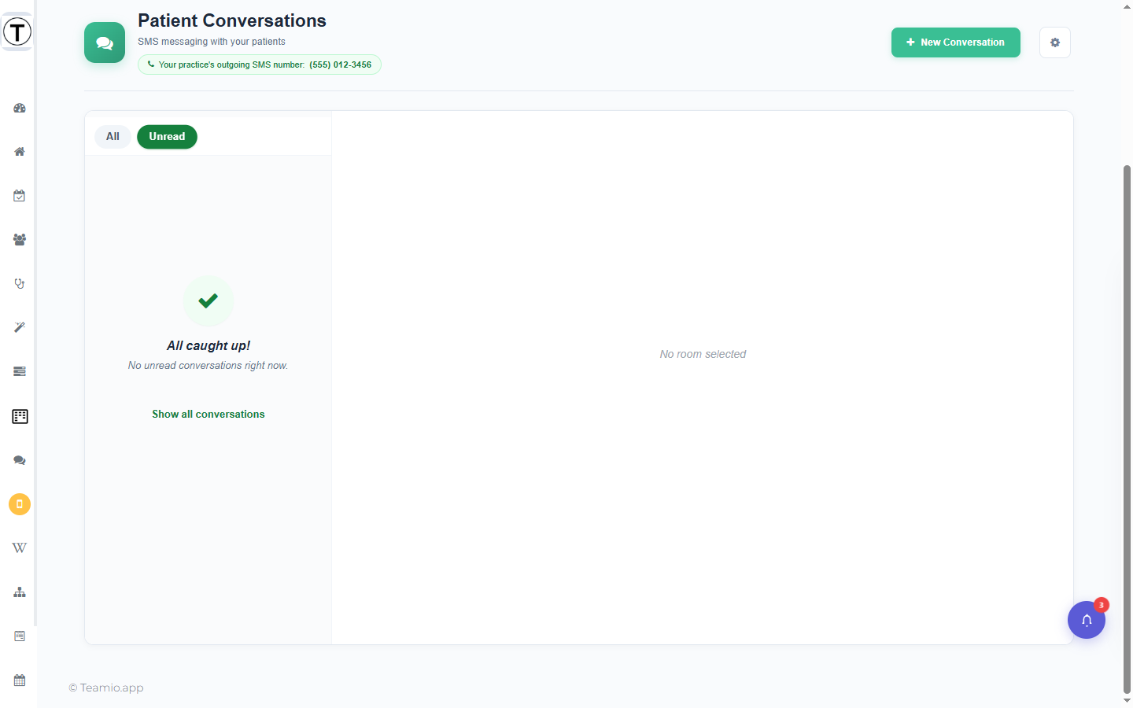Click the green conversations header icon

click(105, 42)
